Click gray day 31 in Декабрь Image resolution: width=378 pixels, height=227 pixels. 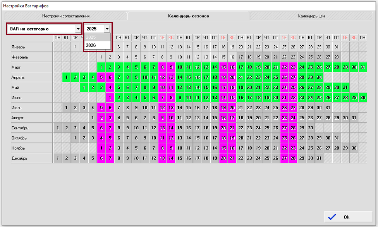[319, 158]
